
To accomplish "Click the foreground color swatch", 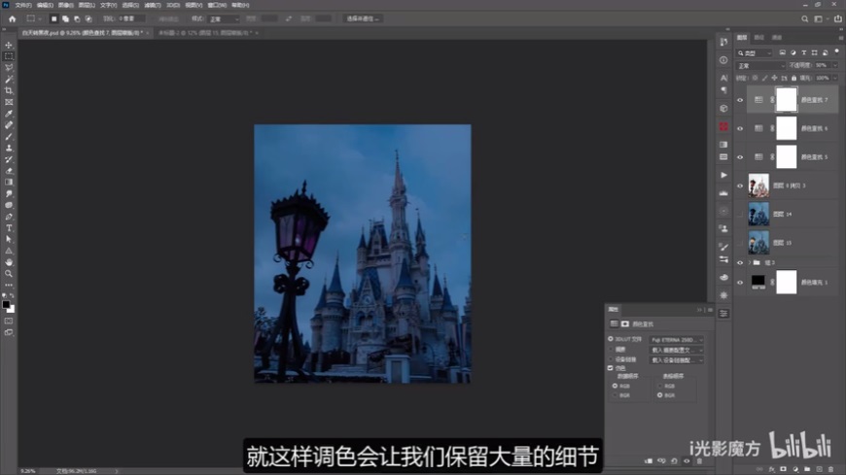I will tap(6, 304).
